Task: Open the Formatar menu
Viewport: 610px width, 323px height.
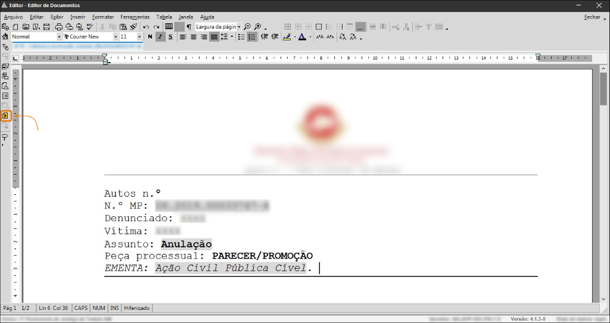Action: (x=103, y=17)
